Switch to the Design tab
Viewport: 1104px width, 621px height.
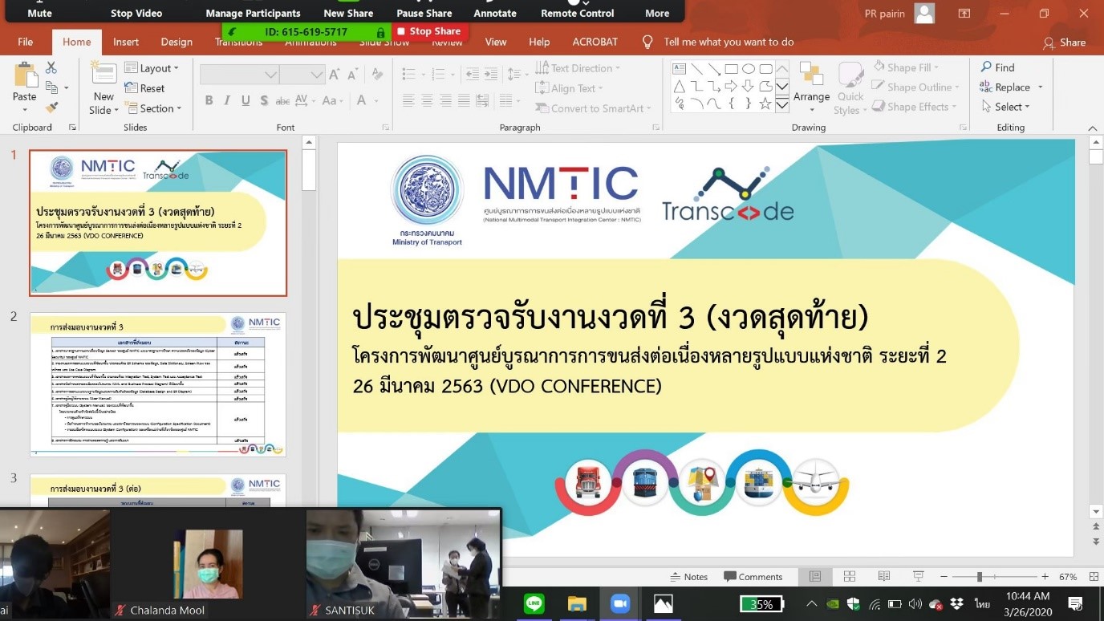(177, 43)
